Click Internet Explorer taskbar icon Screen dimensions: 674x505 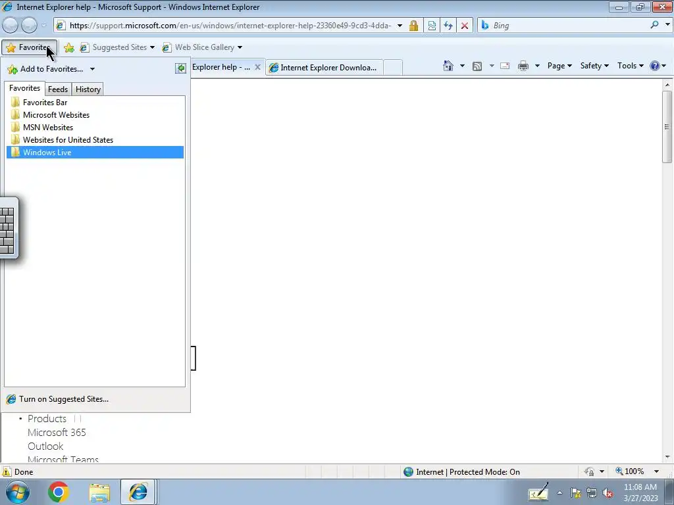138,492
